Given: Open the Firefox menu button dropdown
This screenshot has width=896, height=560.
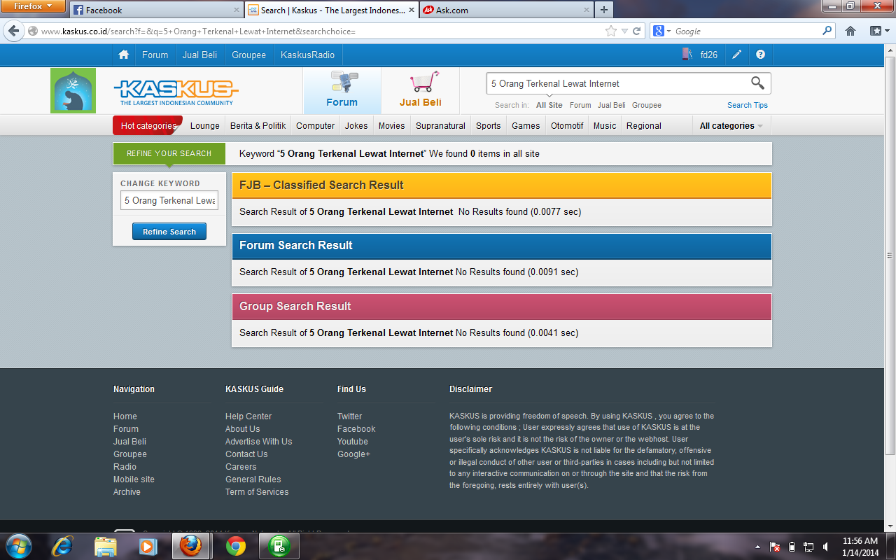Looking at the screenshot, I should pyautogui.click(x=34, y=7).
